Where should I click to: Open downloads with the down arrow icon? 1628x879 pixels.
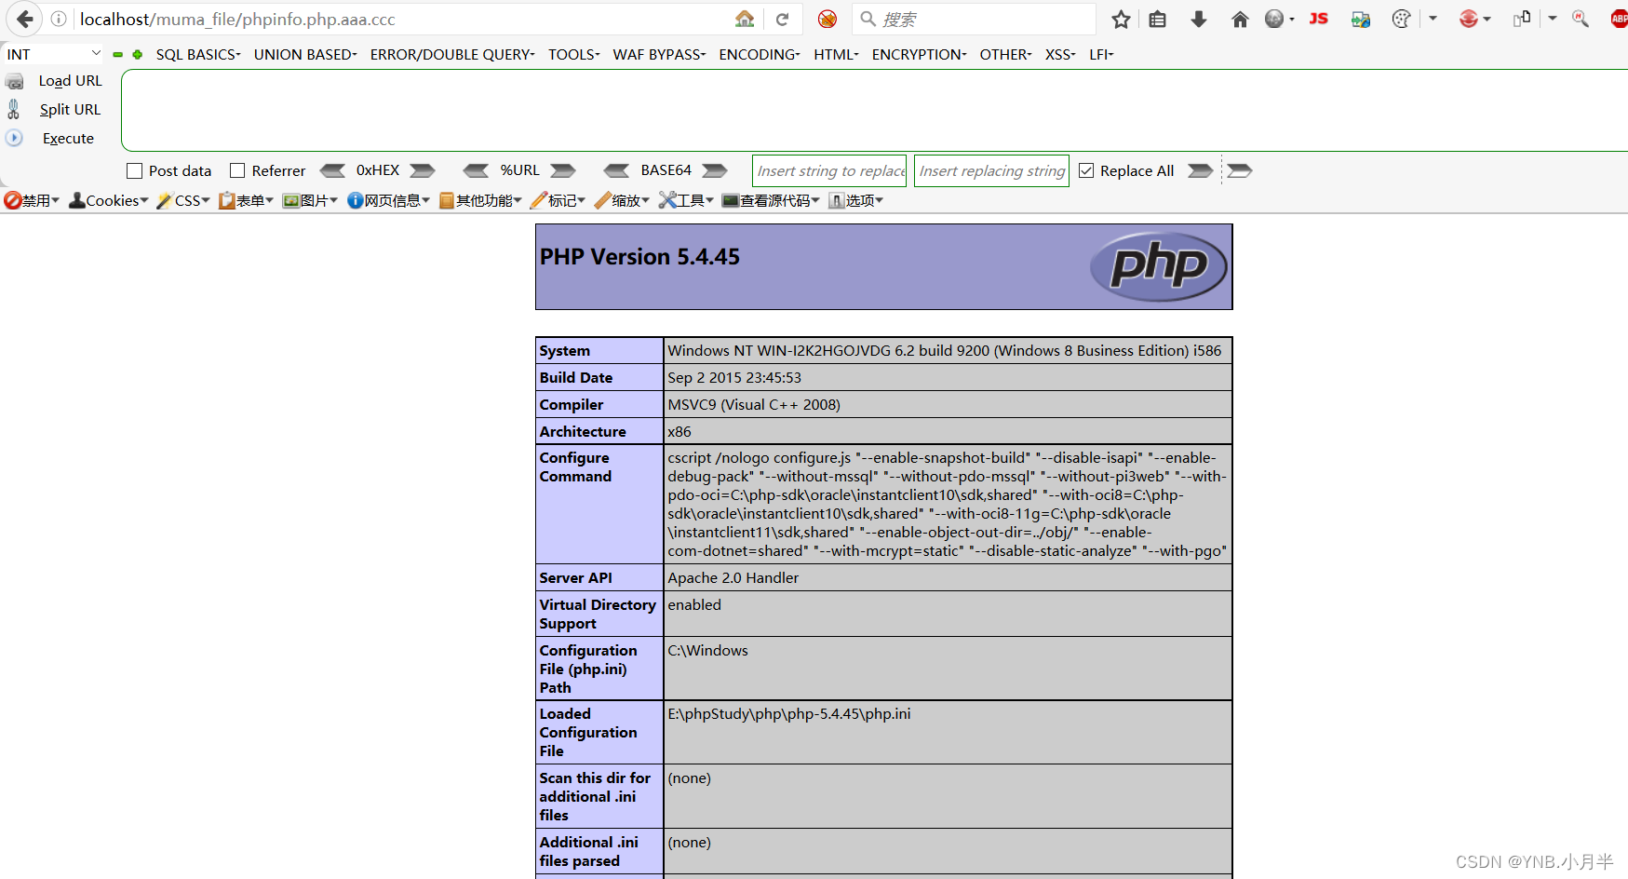click(1199, 19)
